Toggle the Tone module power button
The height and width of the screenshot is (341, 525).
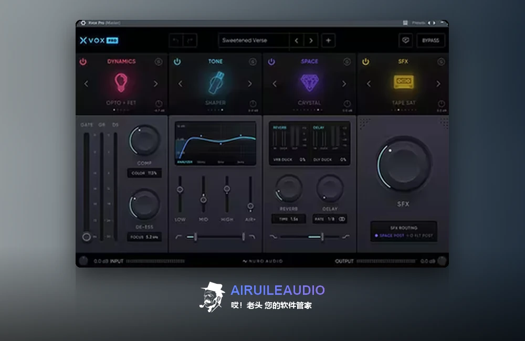point(177,61)
